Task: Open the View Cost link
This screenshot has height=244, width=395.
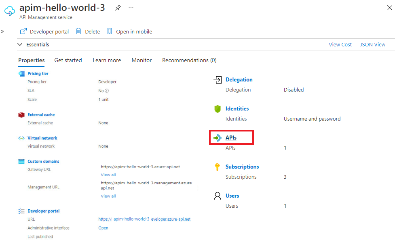Action: (x=340, y=44)
